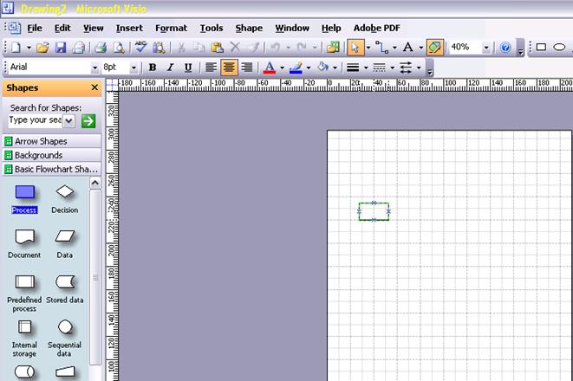This screenshot has width=573, height=381.
Task: Click the Save icon in the toolbar
Action: coord(61,48)
